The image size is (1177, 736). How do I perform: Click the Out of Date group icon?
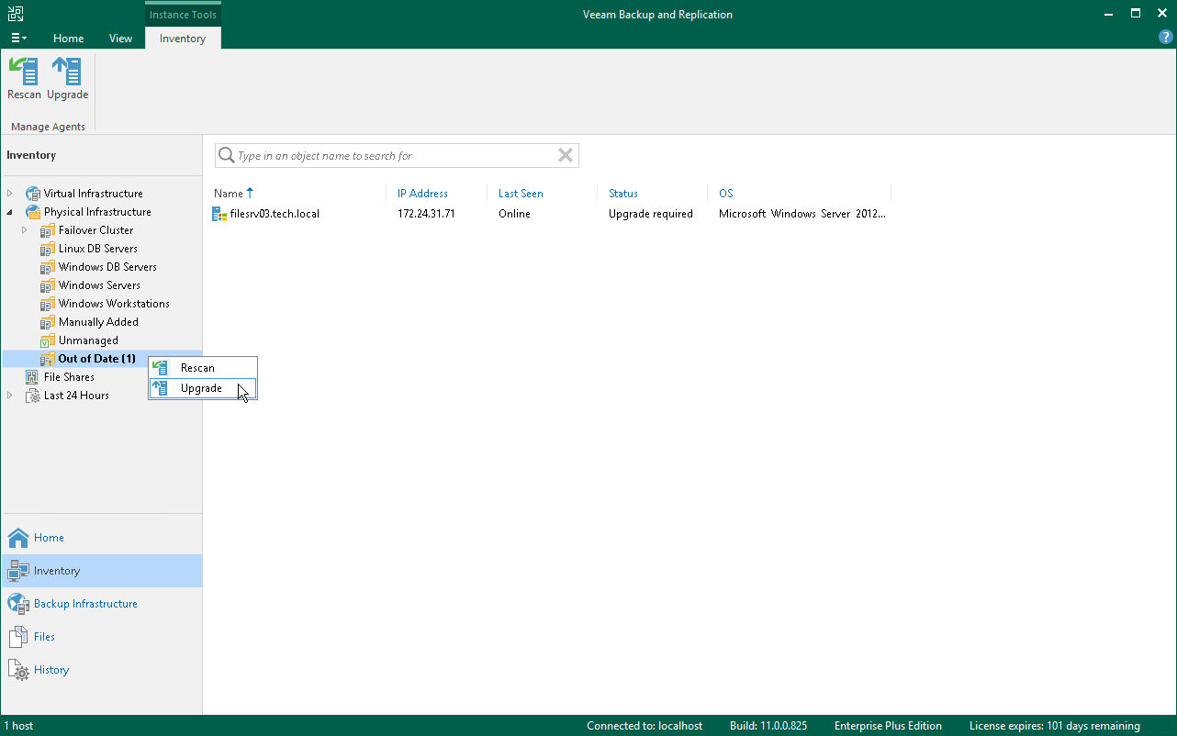[x=48, y=359]
